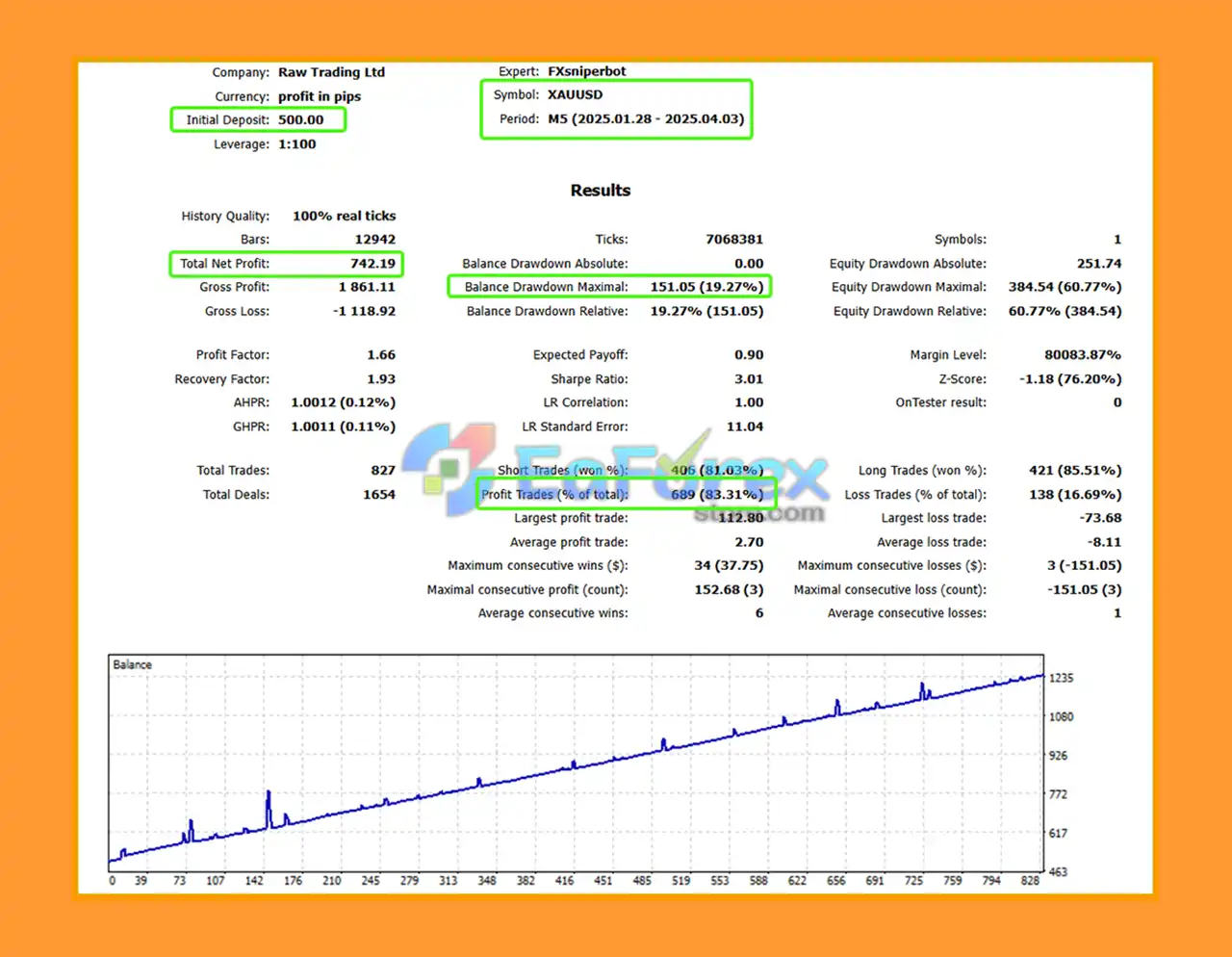Click the AHPR value 1.0012 (0.12%)

344,402
